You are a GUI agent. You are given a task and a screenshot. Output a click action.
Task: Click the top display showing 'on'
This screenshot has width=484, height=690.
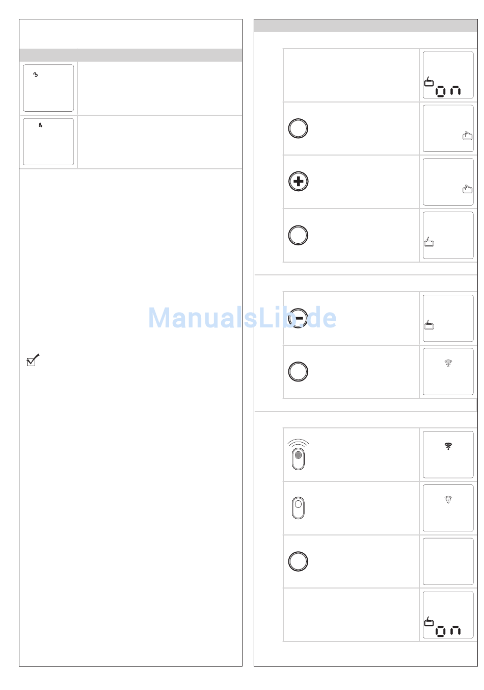(x=448, y=75)
